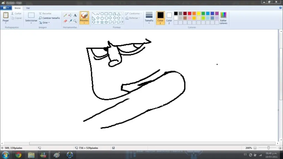Choose the left arrow shape
The height and width of the screenshot is (159, 283).
click(115, 18)
